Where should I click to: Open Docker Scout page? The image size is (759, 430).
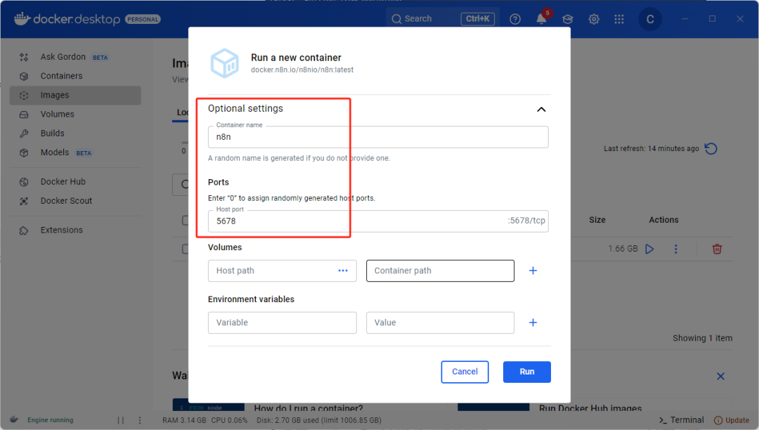point(66,201)
